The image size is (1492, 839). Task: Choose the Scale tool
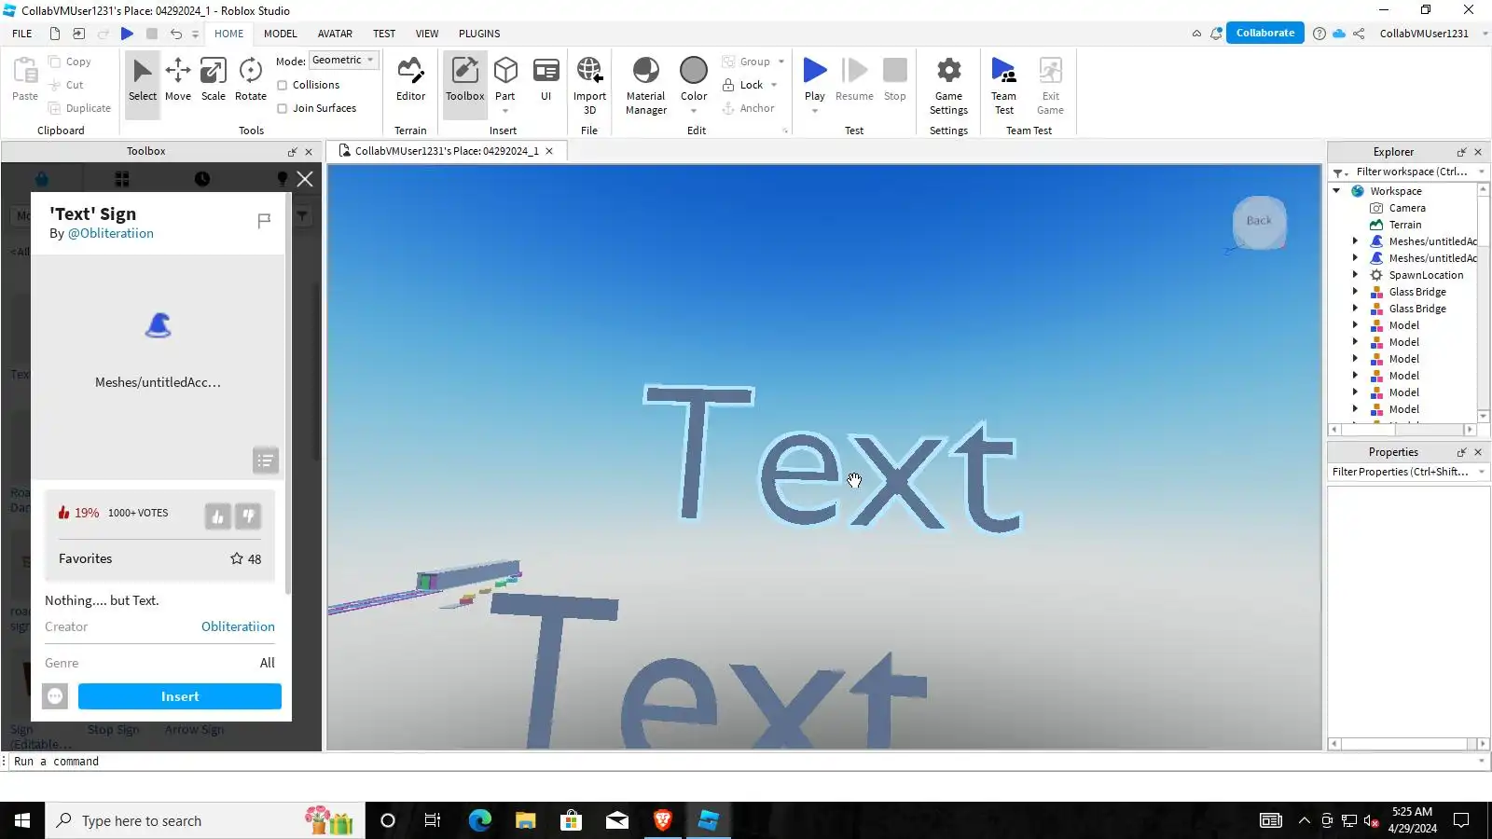(x=214, y=80)
